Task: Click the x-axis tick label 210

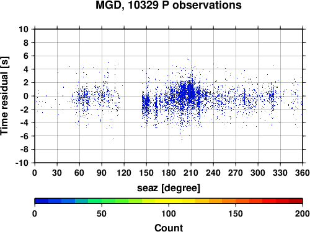Action: click(191, 173)
